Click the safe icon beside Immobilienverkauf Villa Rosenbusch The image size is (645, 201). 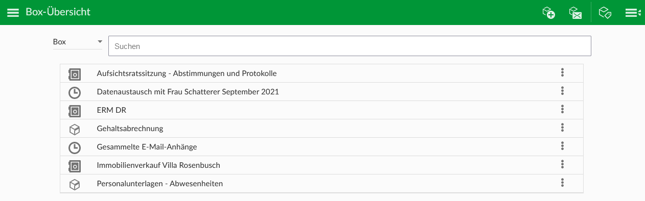pyautogui.click(x=75, y=166)
